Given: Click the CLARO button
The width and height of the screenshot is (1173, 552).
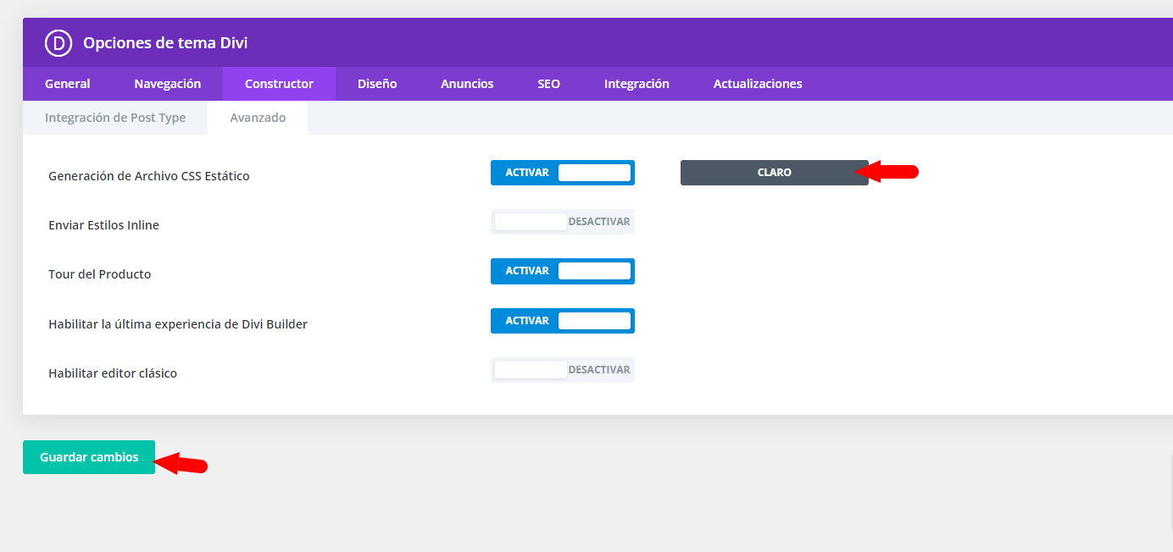Looking at the screenshot, I should coord(775,173).
